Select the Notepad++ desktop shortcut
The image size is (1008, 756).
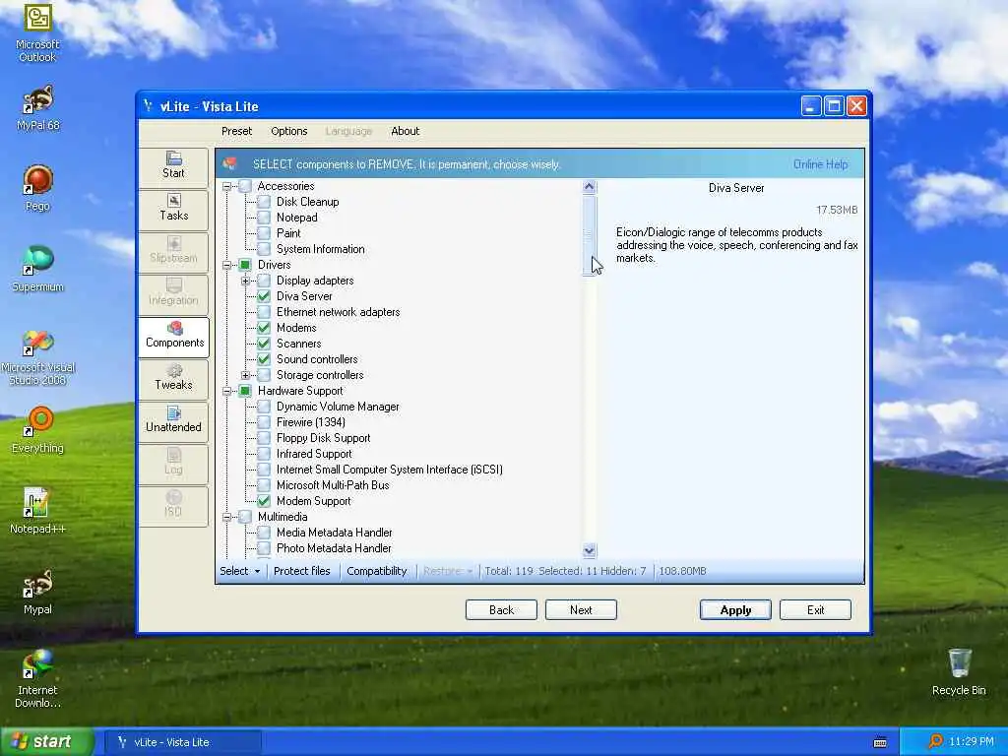[37, 512]
